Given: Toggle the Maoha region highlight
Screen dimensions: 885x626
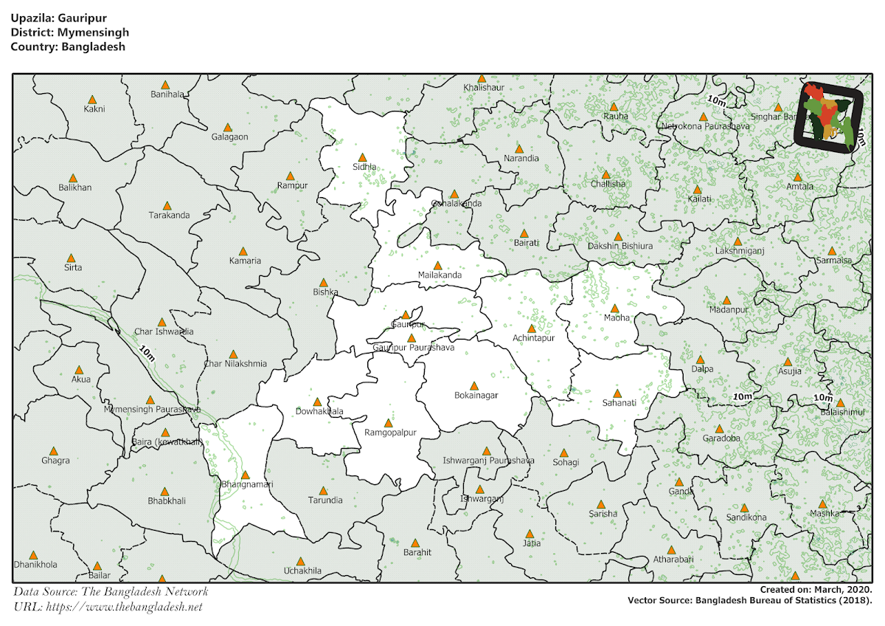Looking at the screenshot, I should [x=613, y=309].
